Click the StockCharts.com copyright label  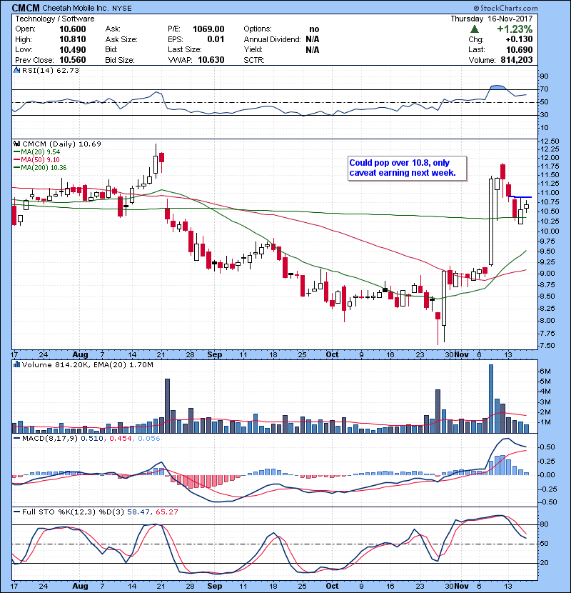(x=505, y=8)
